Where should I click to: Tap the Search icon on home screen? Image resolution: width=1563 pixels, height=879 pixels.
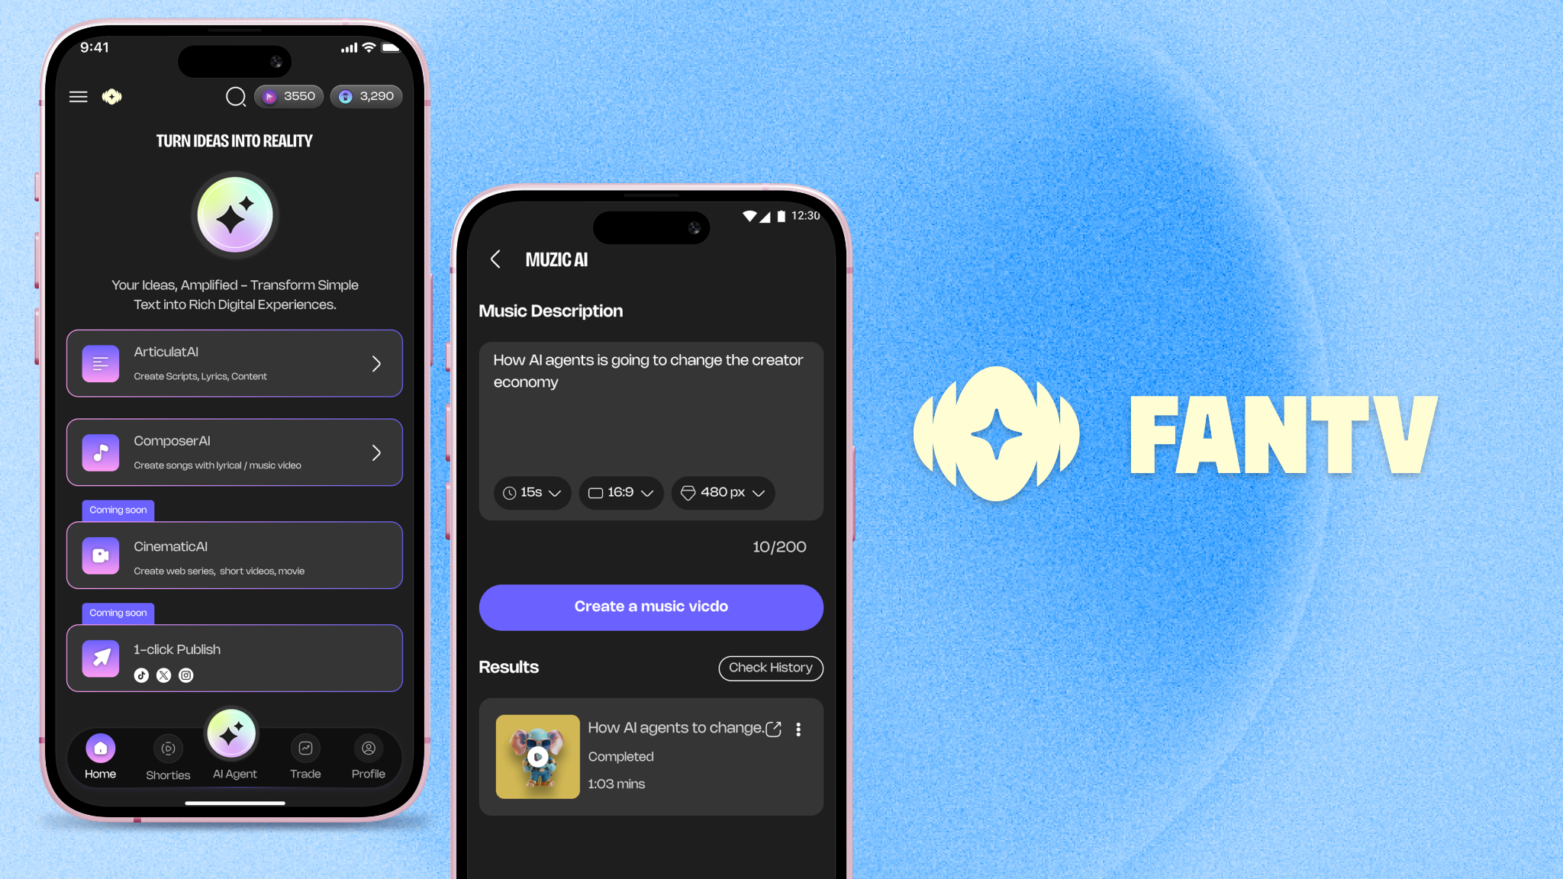tap(235, 97)
